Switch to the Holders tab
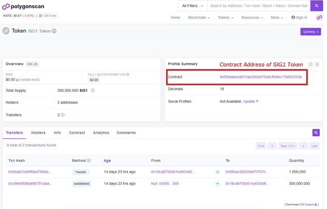327x209 pixels. coord(38,133)
